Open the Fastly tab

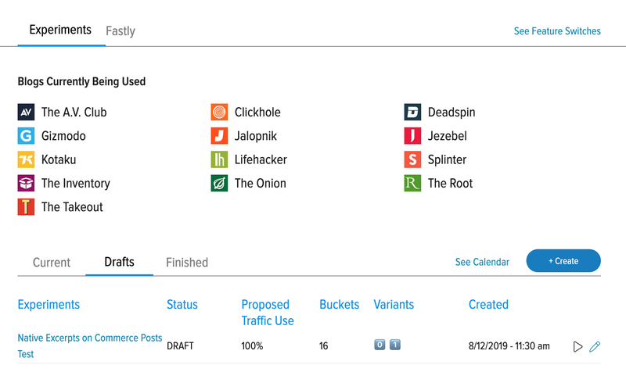[121, 31]
